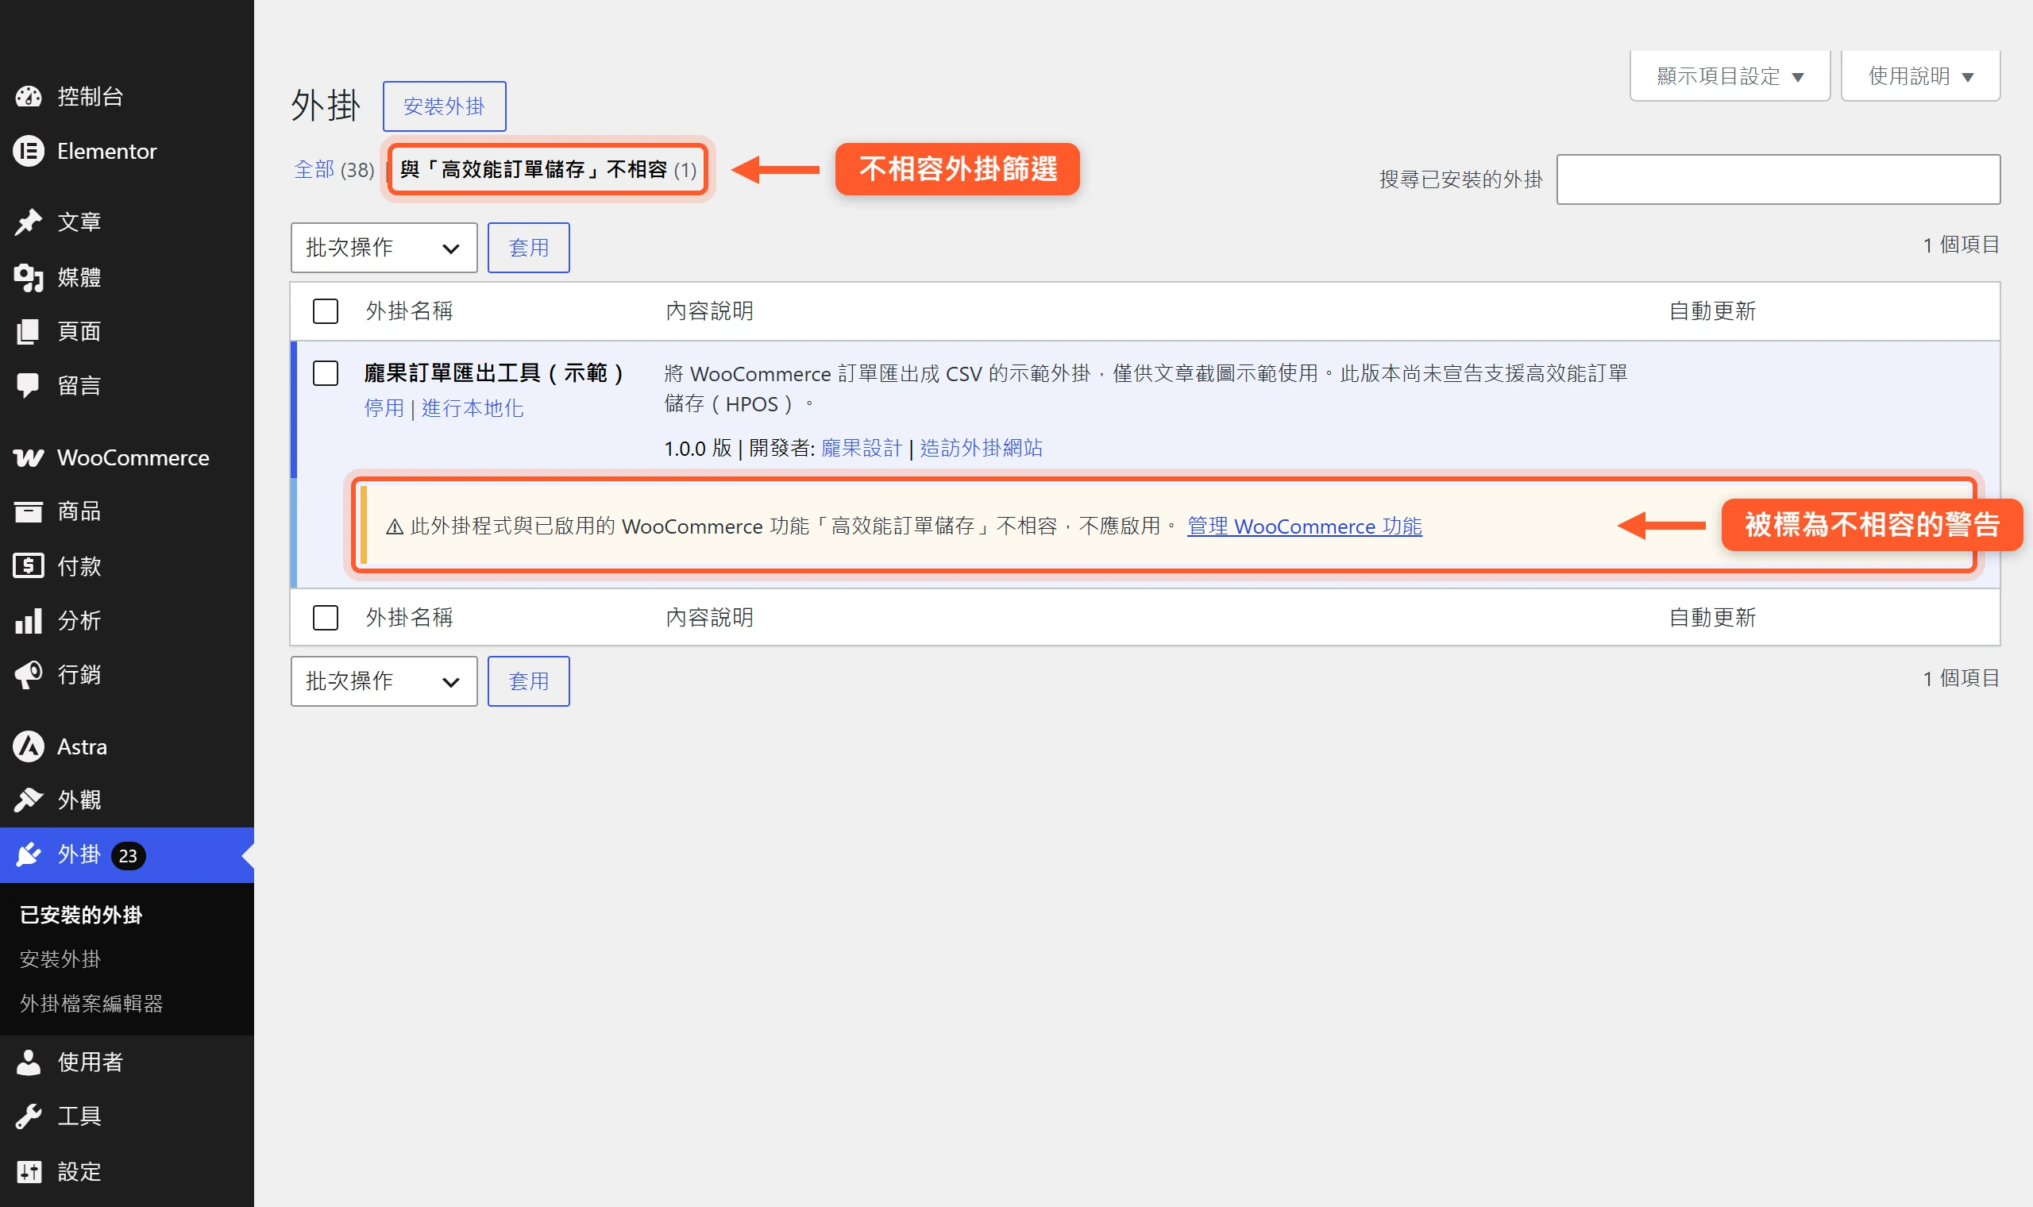The image size is (2033, 1207).
Task: Open the bottom 批次操作 dropdown
Action: point(384,681)
